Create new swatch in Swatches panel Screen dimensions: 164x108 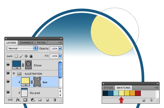click(143, 100)
